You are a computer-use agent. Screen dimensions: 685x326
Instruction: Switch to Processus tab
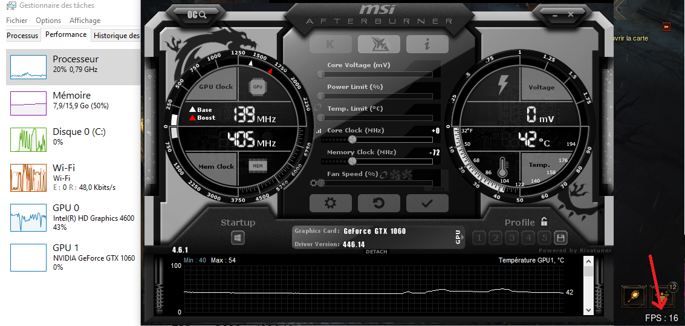23,36
